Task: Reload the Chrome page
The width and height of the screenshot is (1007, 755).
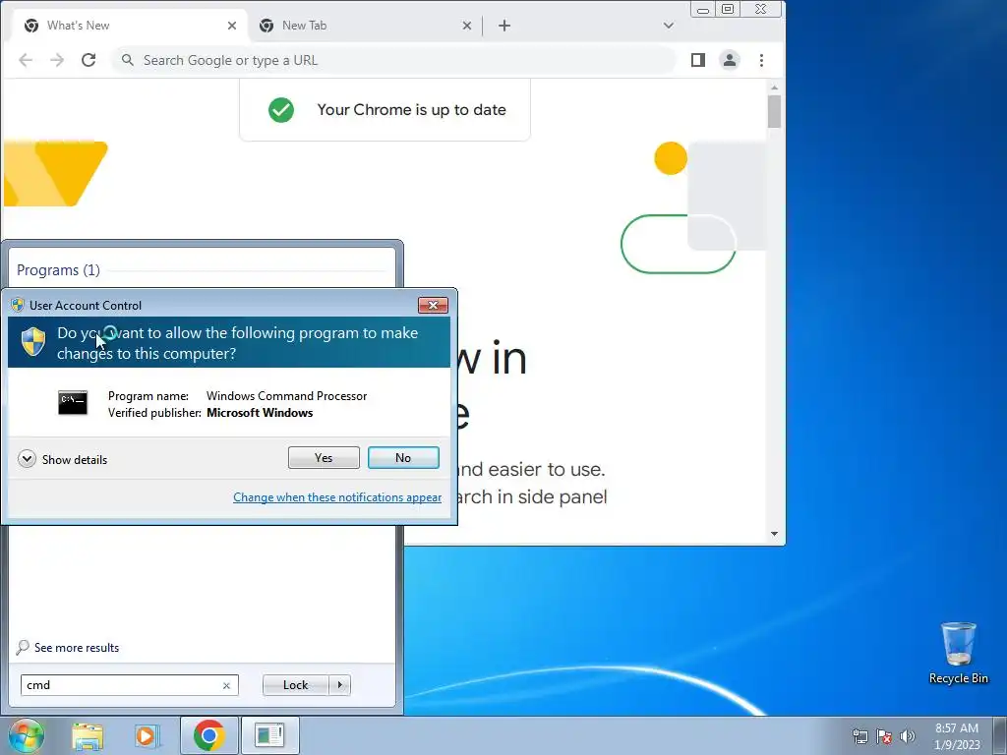Action: pyautogui.click(x=89, y=60)
